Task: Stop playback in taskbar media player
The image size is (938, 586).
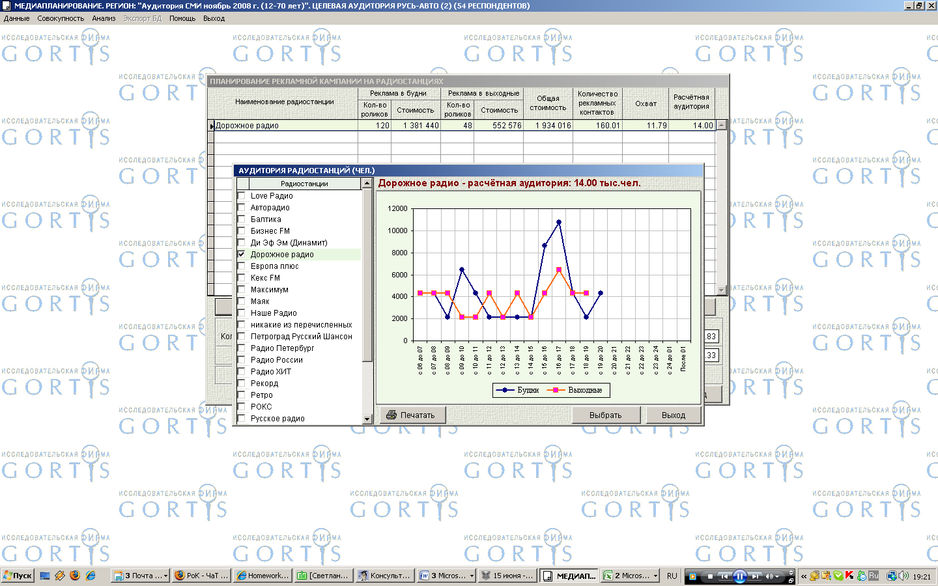Action: [710, 576]
